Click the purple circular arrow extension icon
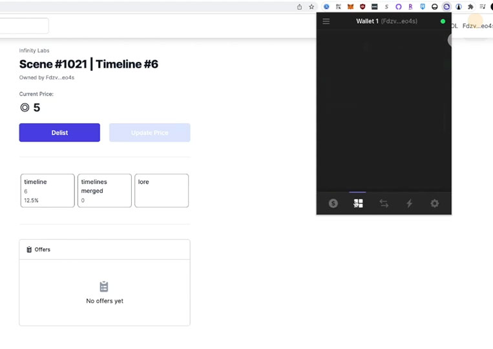Image resolution: width=493 pixels, height=349 pixels. [x=399, y=6]
